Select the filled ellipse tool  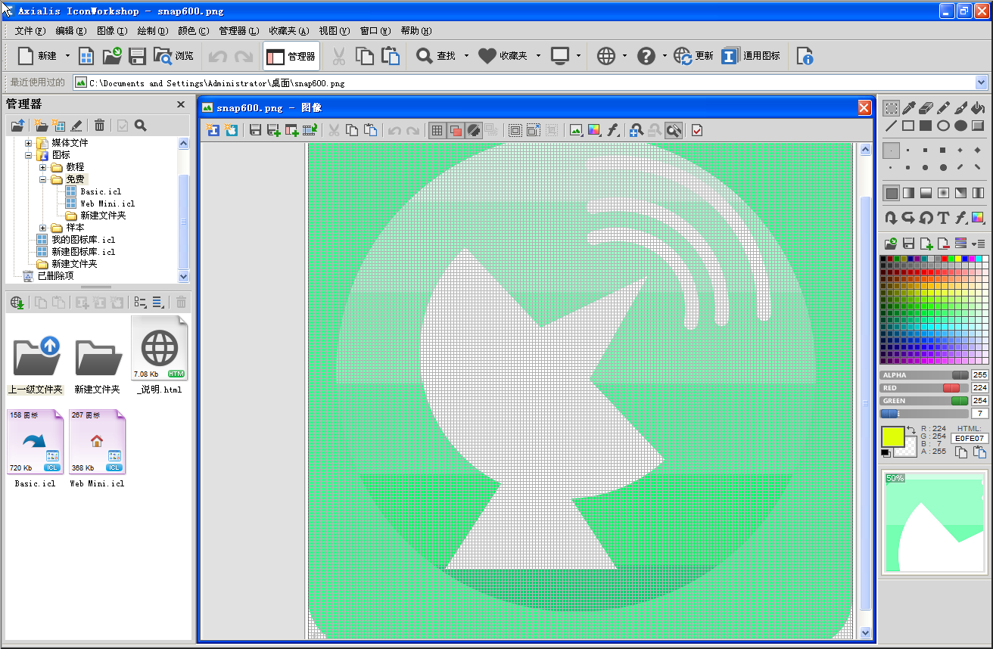(960, 126)
